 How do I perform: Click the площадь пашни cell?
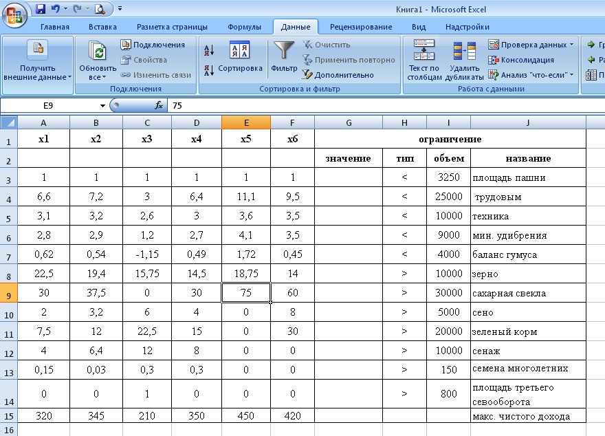pos(528,177)
